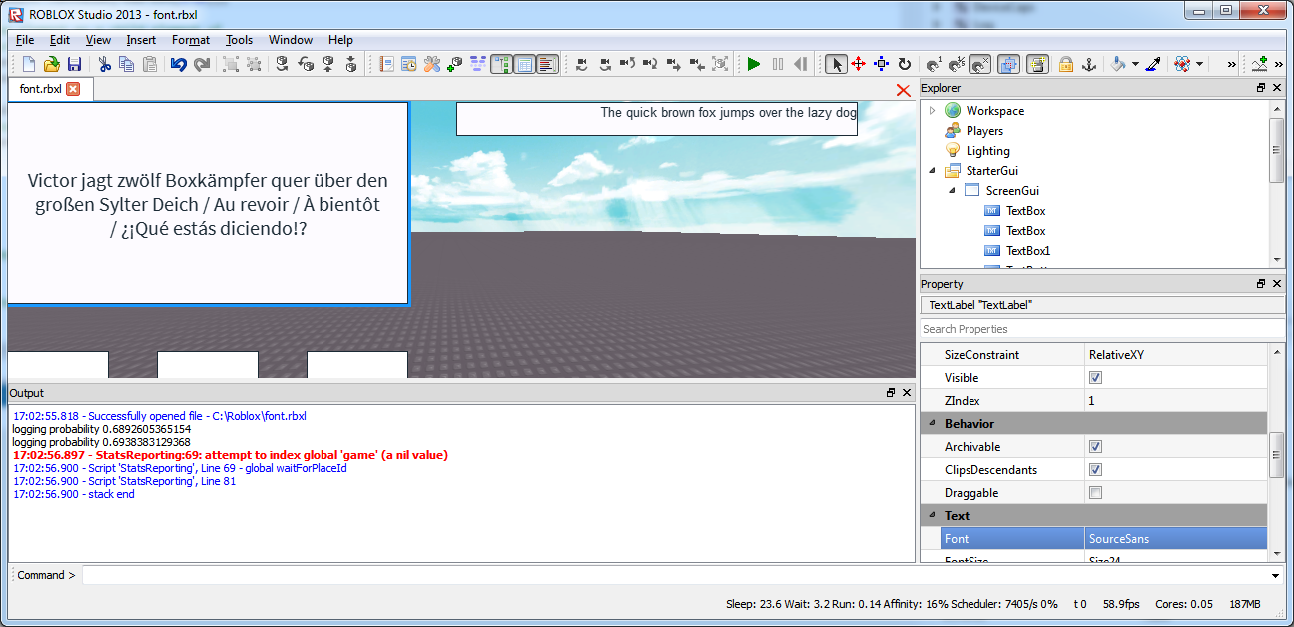Close the Explorer panel
Screen dimensions: 1294x627
pos(1277,88)
